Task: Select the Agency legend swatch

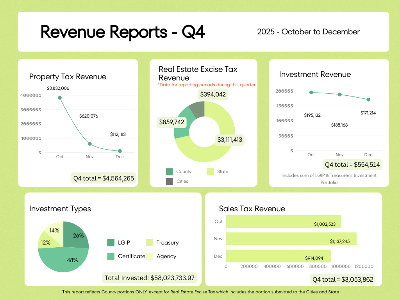Action: 149,256
